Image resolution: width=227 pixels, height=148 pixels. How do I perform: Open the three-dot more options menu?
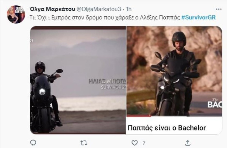219,9
